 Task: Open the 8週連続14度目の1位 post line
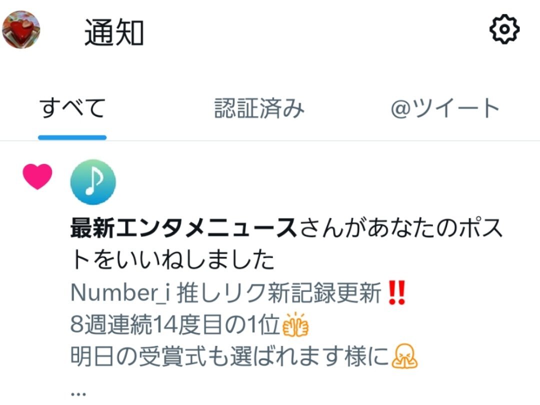174,324
